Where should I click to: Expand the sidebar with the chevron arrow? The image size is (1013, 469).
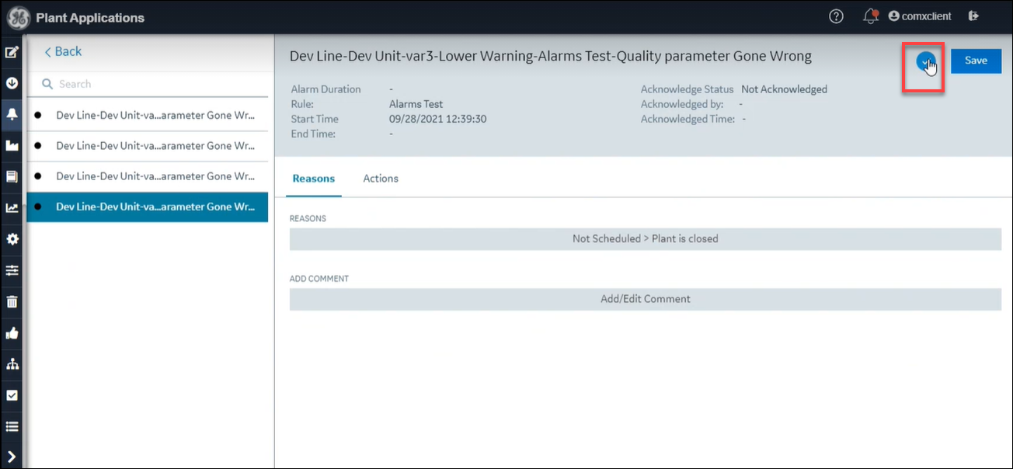[x=12, y=456]
